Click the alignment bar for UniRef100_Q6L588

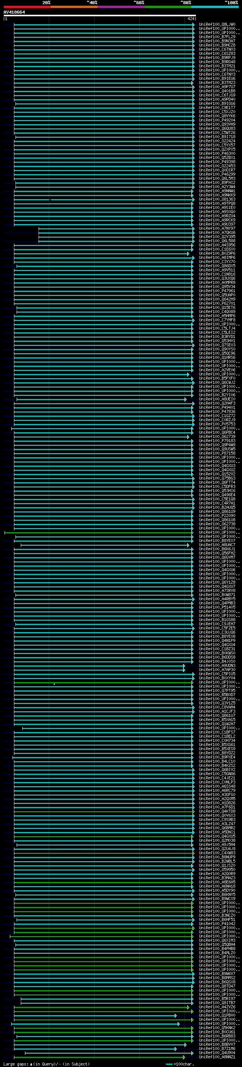click(116, 241)
